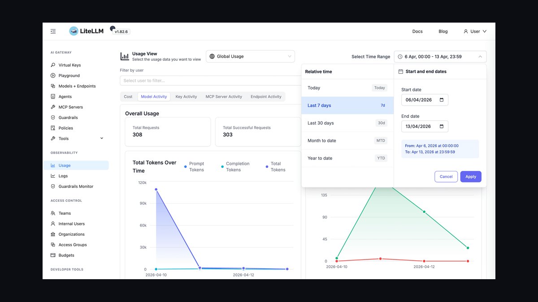Image resolution: width=538 pixels, height=302 pixels.
Task: Click the Organizations building icon
Action: click(53, 234)
